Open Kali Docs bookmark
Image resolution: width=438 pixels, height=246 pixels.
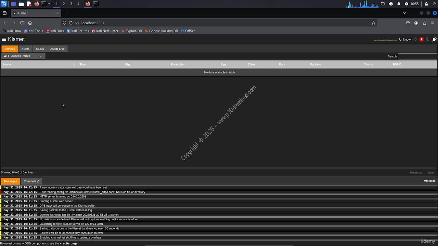click(x=55, y=31)
